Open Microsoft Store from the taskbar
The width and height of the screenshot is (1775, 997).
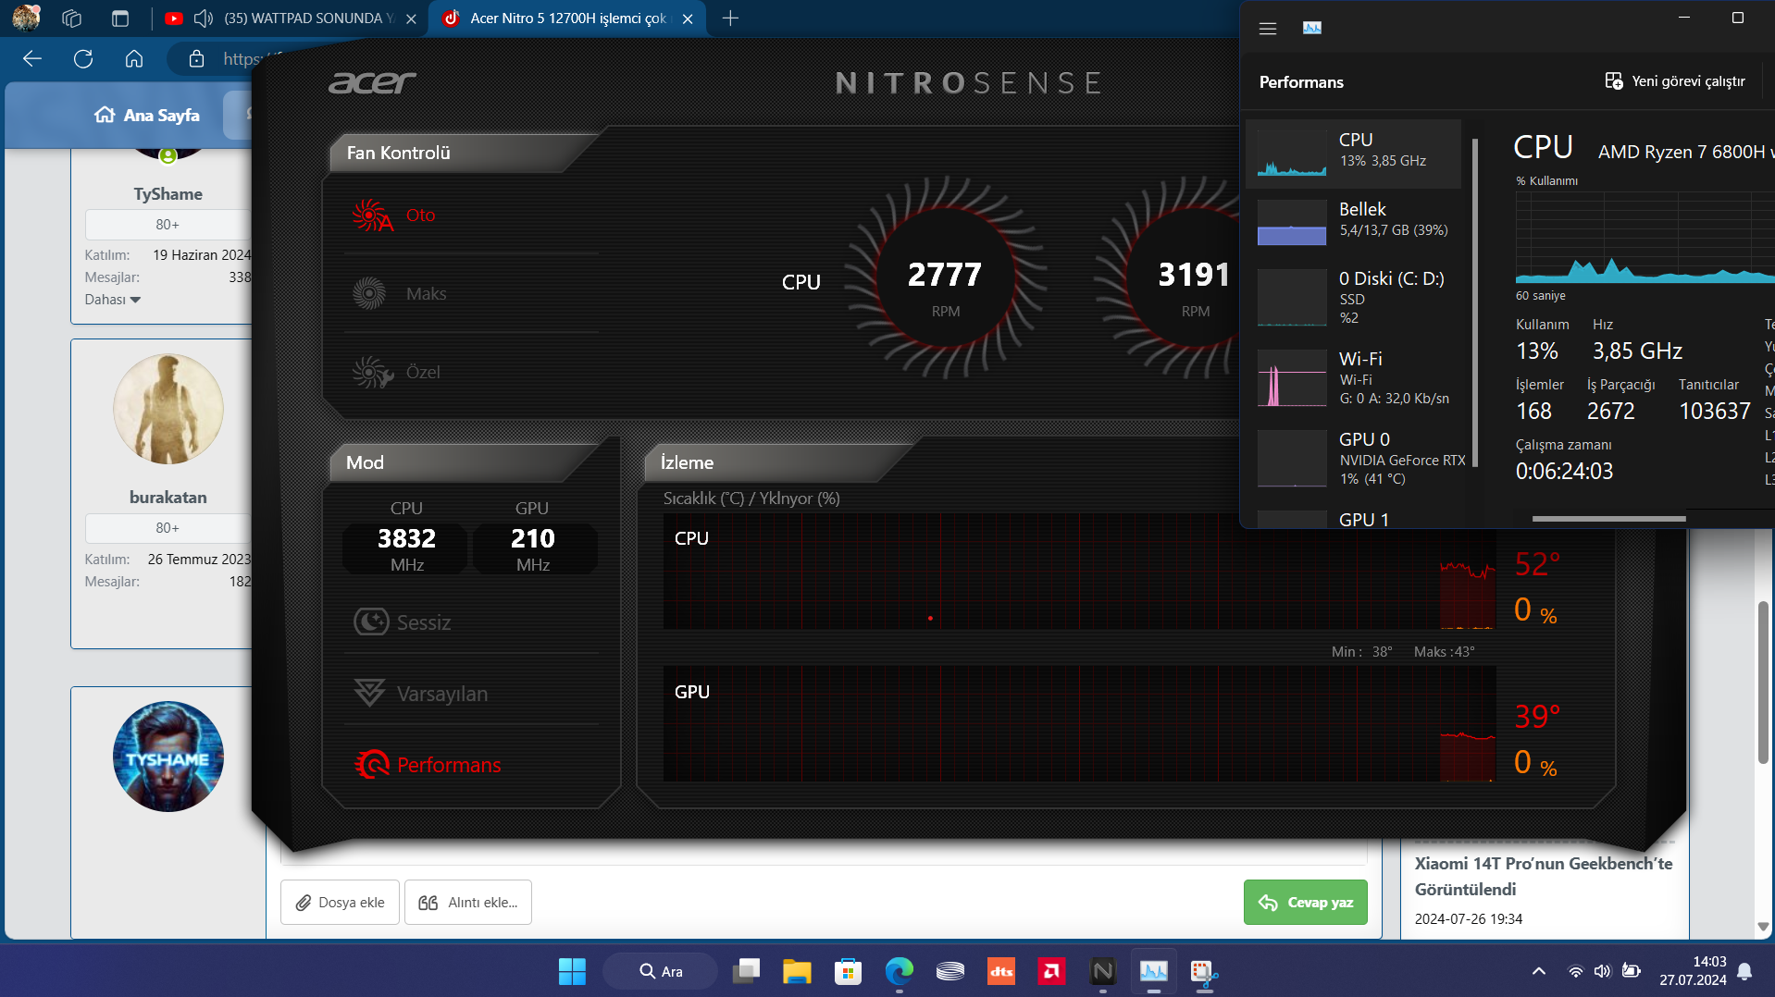(848, 971)
